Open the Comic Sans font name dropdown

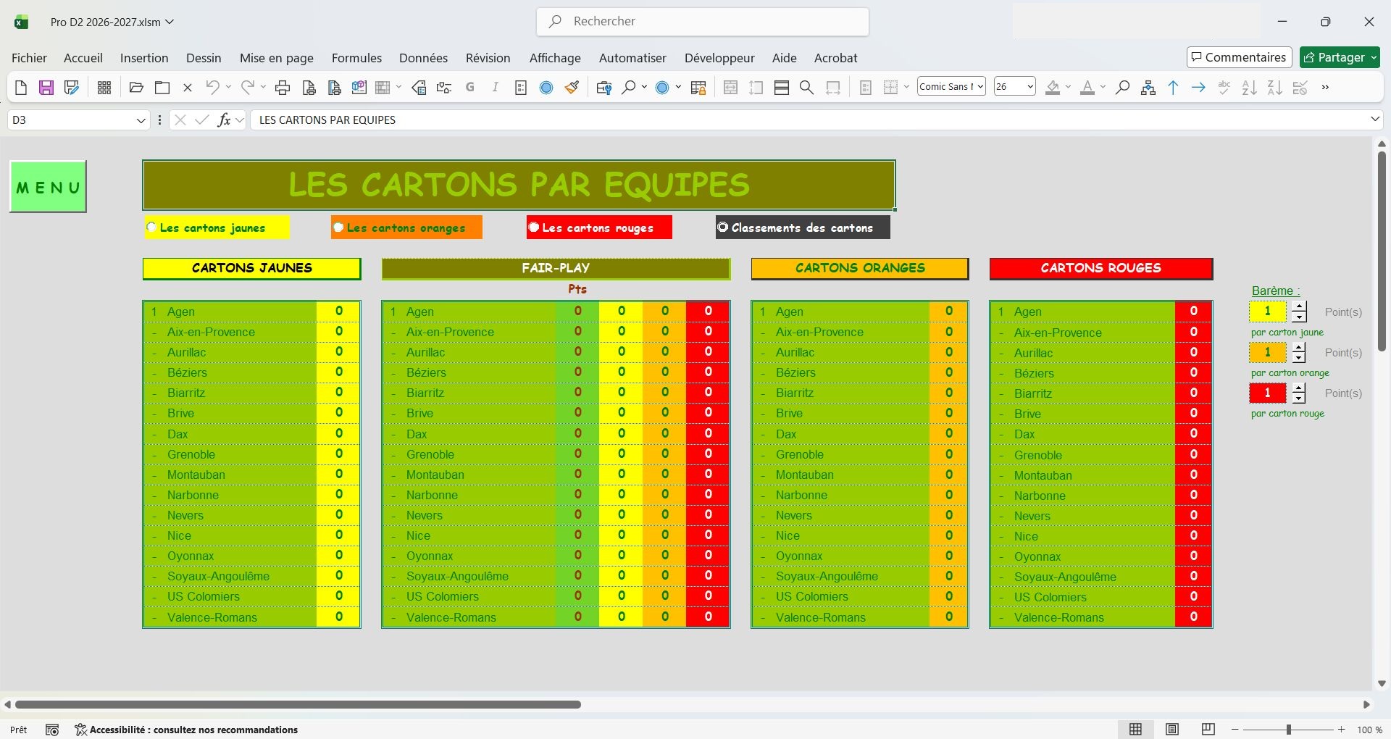pos(980,87)
